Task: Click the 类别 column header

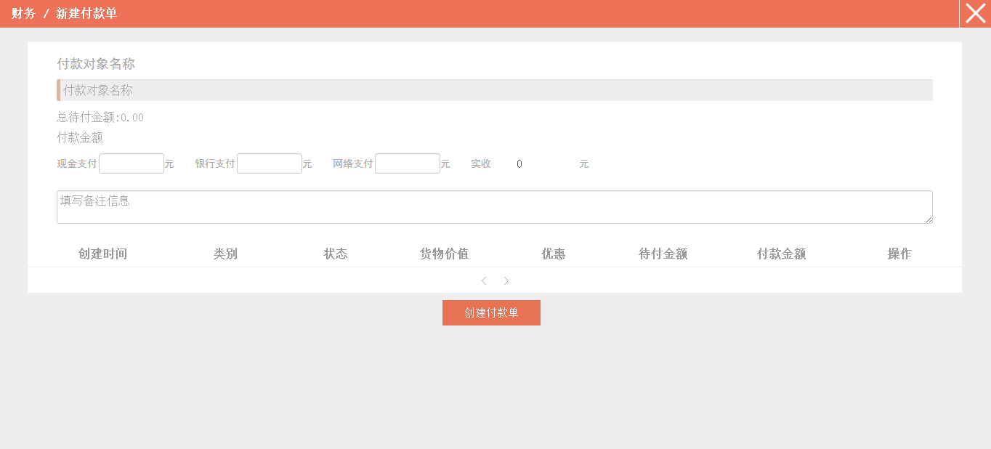Action: click(x=225, y=254)
